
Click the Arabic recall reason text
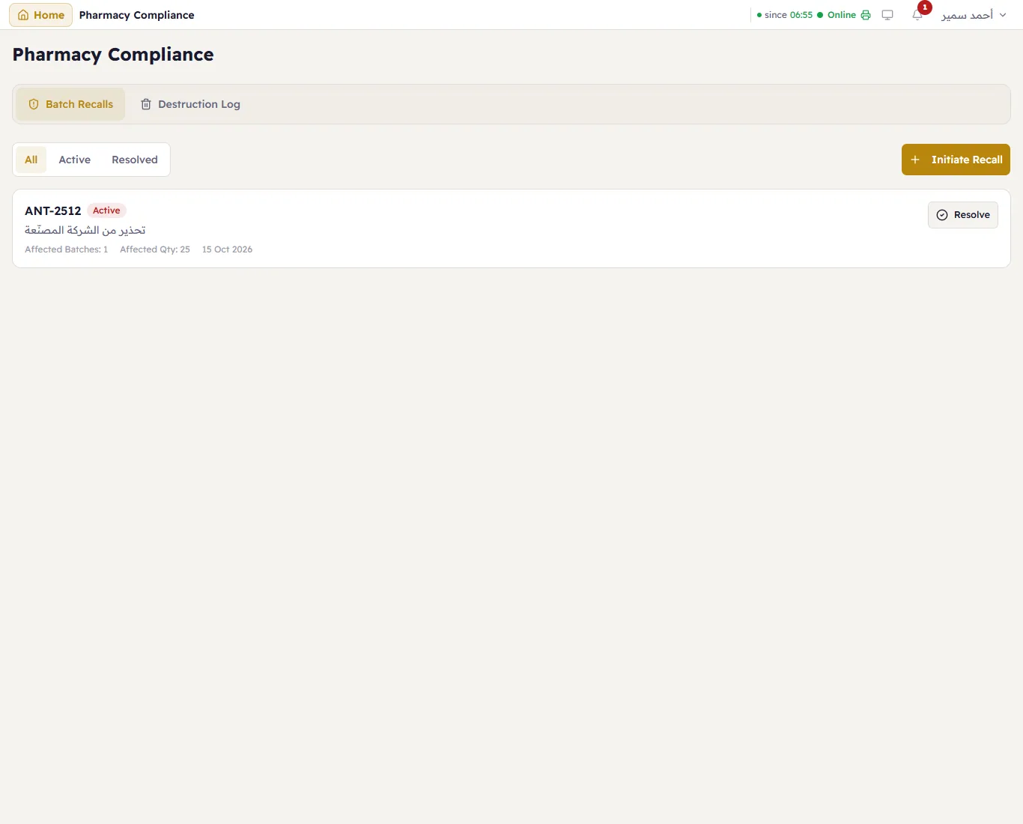click(x=85, y=230)
